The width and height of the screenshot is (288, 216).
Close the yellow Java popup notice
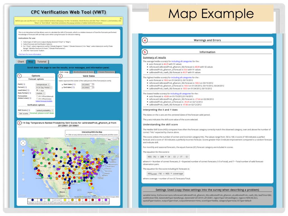(121, 19)
